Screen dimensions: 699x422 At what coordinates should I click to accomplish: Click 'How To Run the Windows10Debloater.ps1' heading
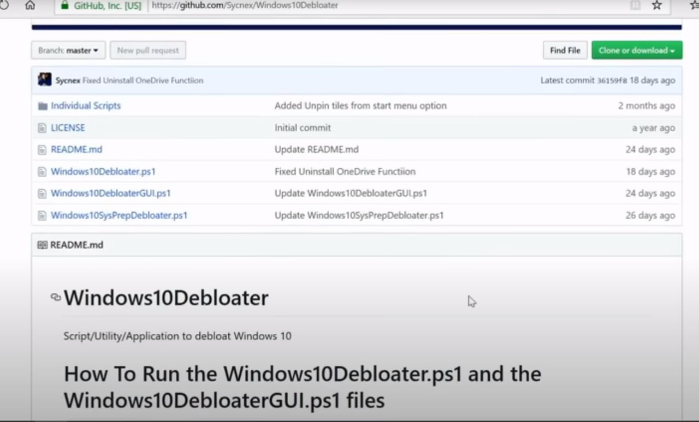click(303, 387)
